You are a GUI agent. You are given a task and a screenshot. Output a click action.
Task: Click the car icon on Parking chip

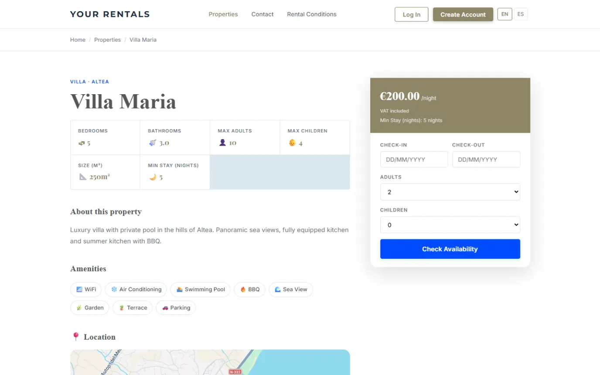tap(165, 308)
